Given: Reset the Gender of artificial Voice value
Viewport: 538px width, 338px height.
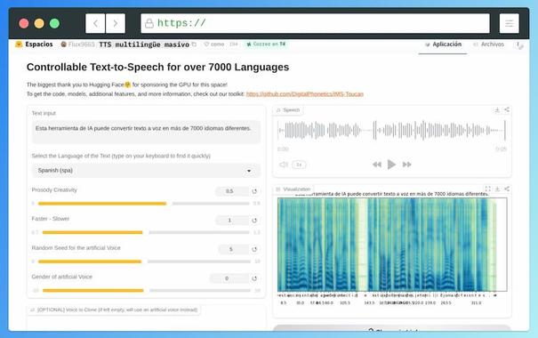Looking at the screenshot, I should point(254,278).
